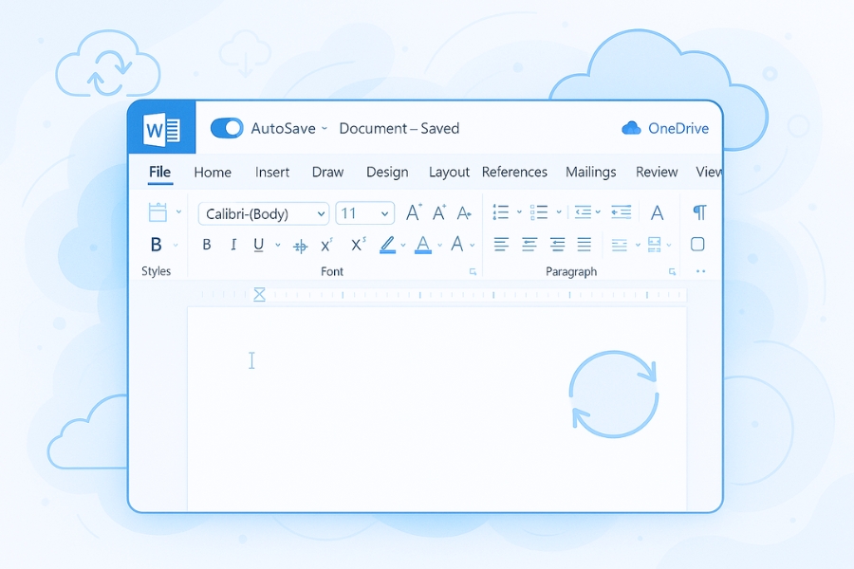Screen dimensions: 854x569
Task: Toggle bold formatting
Action: tap(207, 244)
